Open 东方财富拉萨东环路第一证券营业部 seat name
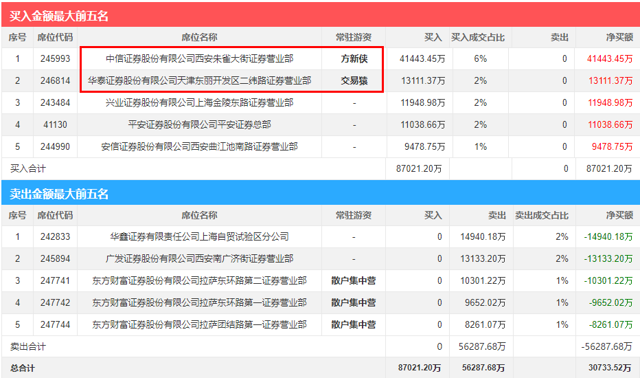 pyautogui.click(x=200, y=303)
